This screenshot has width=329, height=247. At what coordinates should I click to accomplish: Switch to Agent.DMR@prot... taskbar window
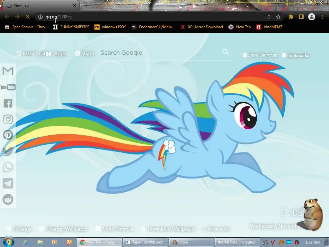[x=146, y=242]
